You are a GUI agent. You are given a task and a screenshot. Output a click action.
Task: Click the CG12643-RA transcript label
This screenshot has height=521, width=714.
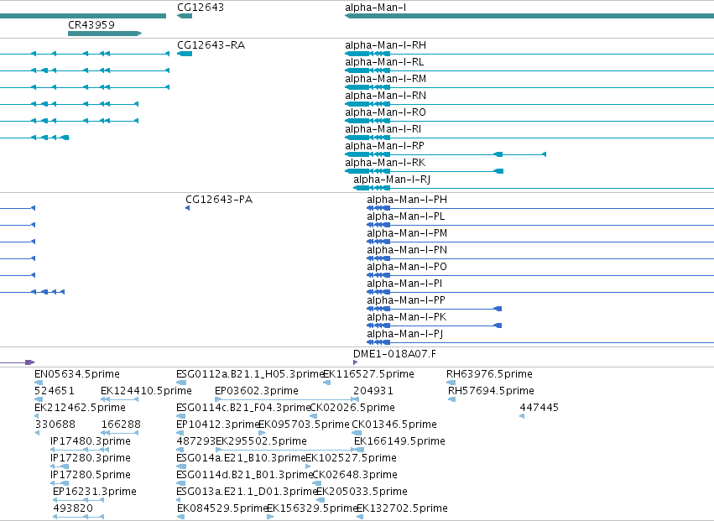(x=211, y=45)
